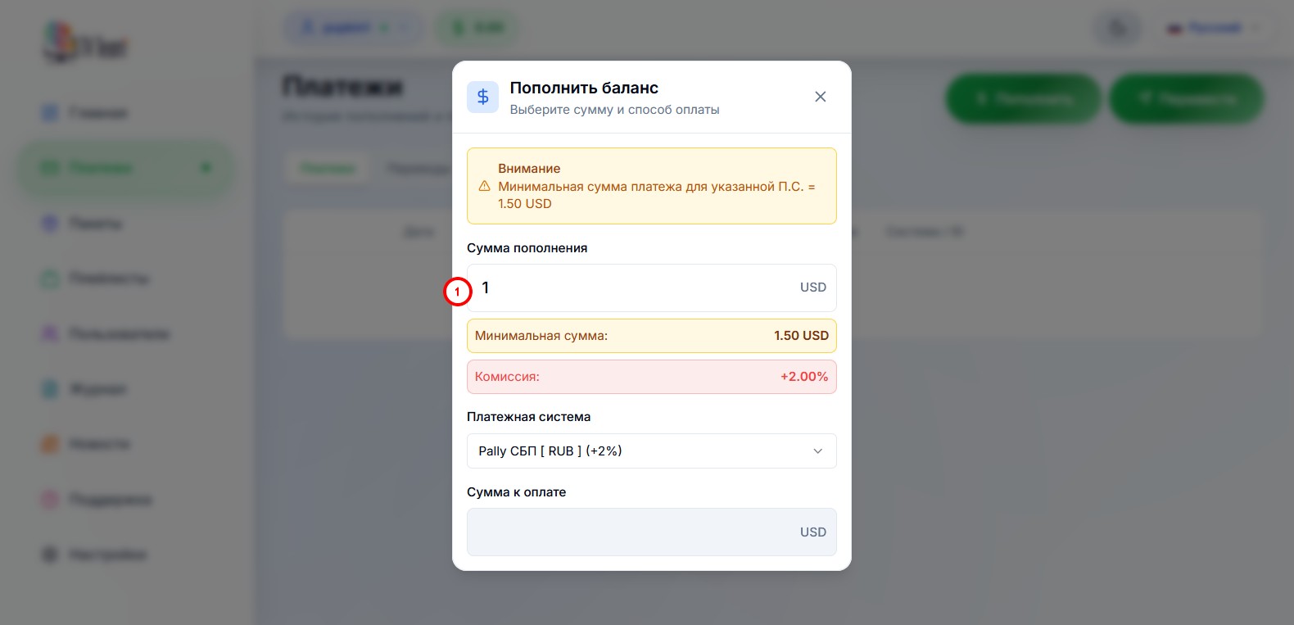Click the Минимальная сумма 1.50 USD row
1294x625 pixels.
(651, 336)
